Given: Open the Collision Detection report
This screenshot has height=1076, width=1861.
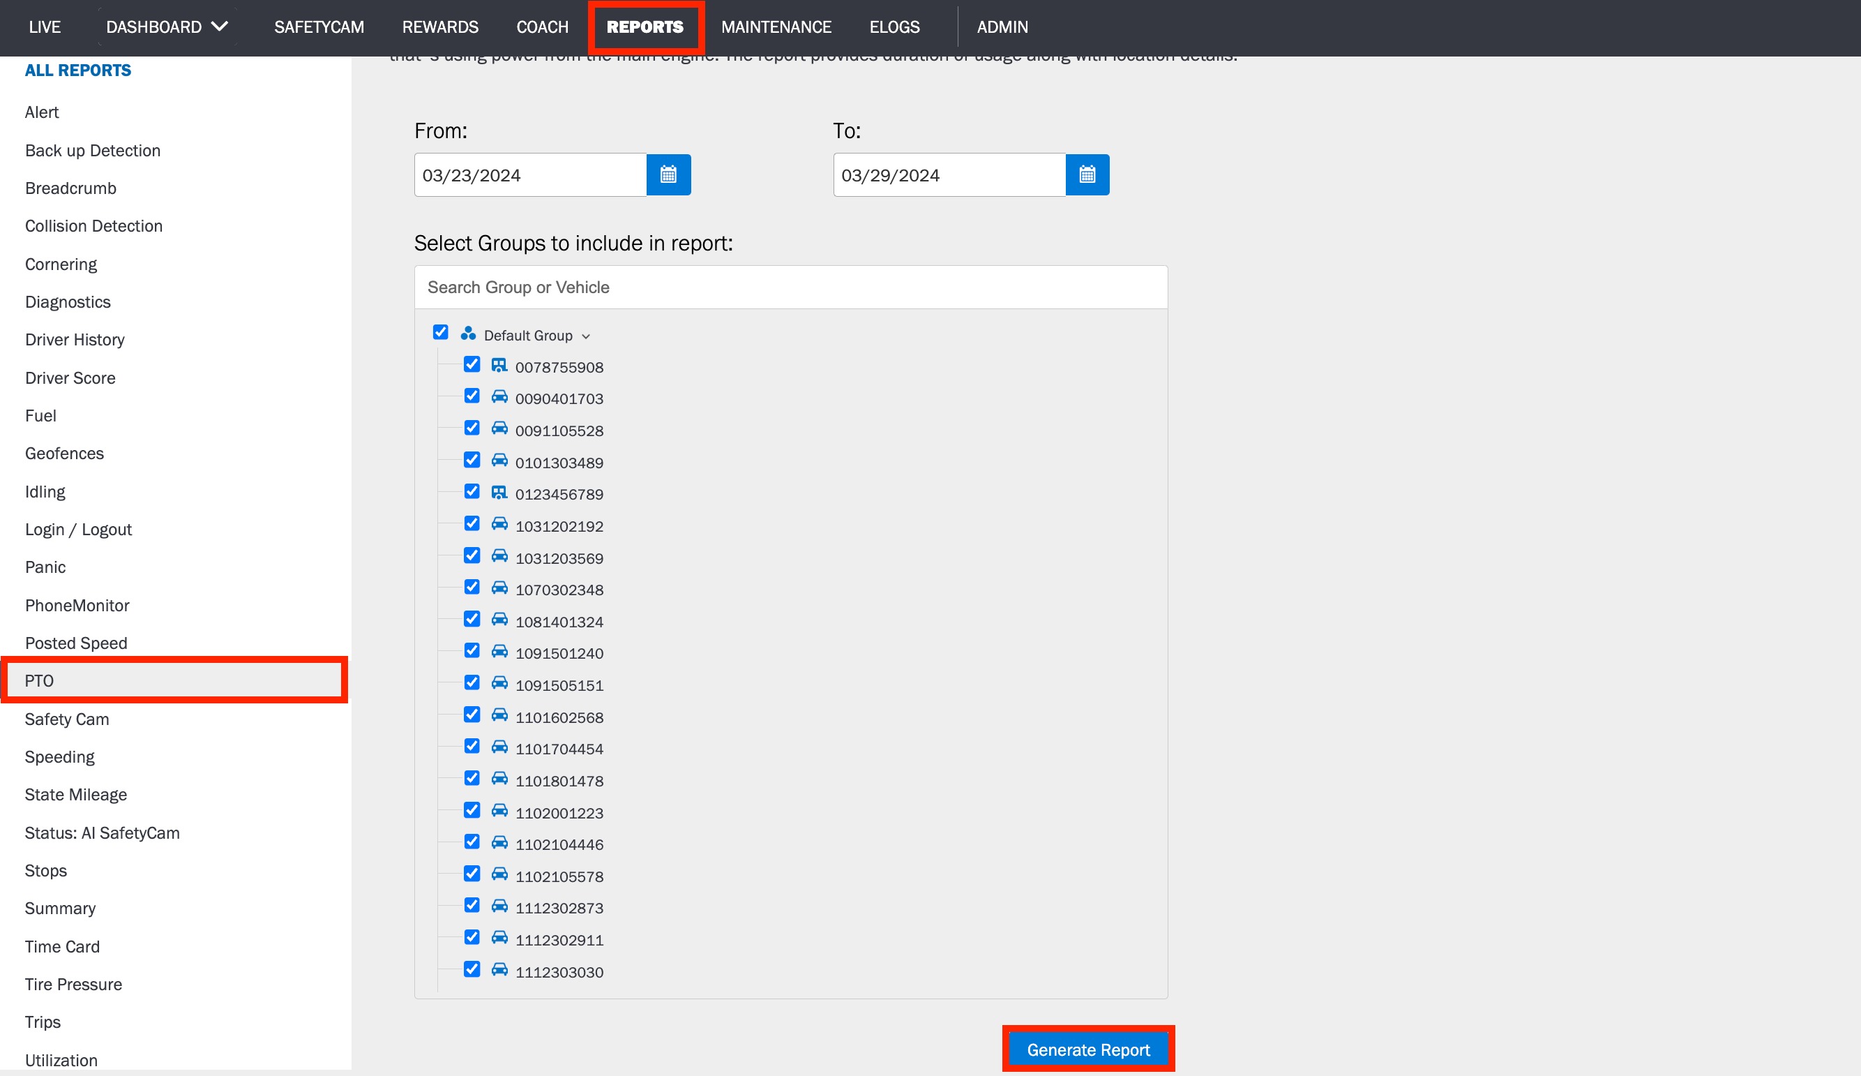Looking at the screenshot, I should tap(93, 226).
